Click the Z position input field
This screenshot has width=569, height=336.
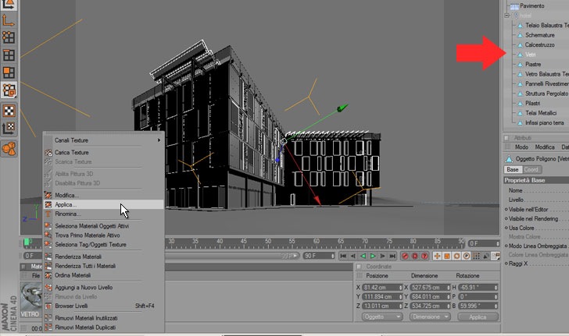[x=381, y=306]
